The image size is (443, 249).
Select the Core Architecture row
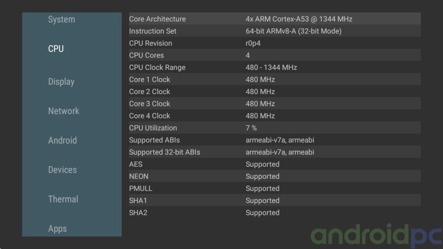click(275, 19)
